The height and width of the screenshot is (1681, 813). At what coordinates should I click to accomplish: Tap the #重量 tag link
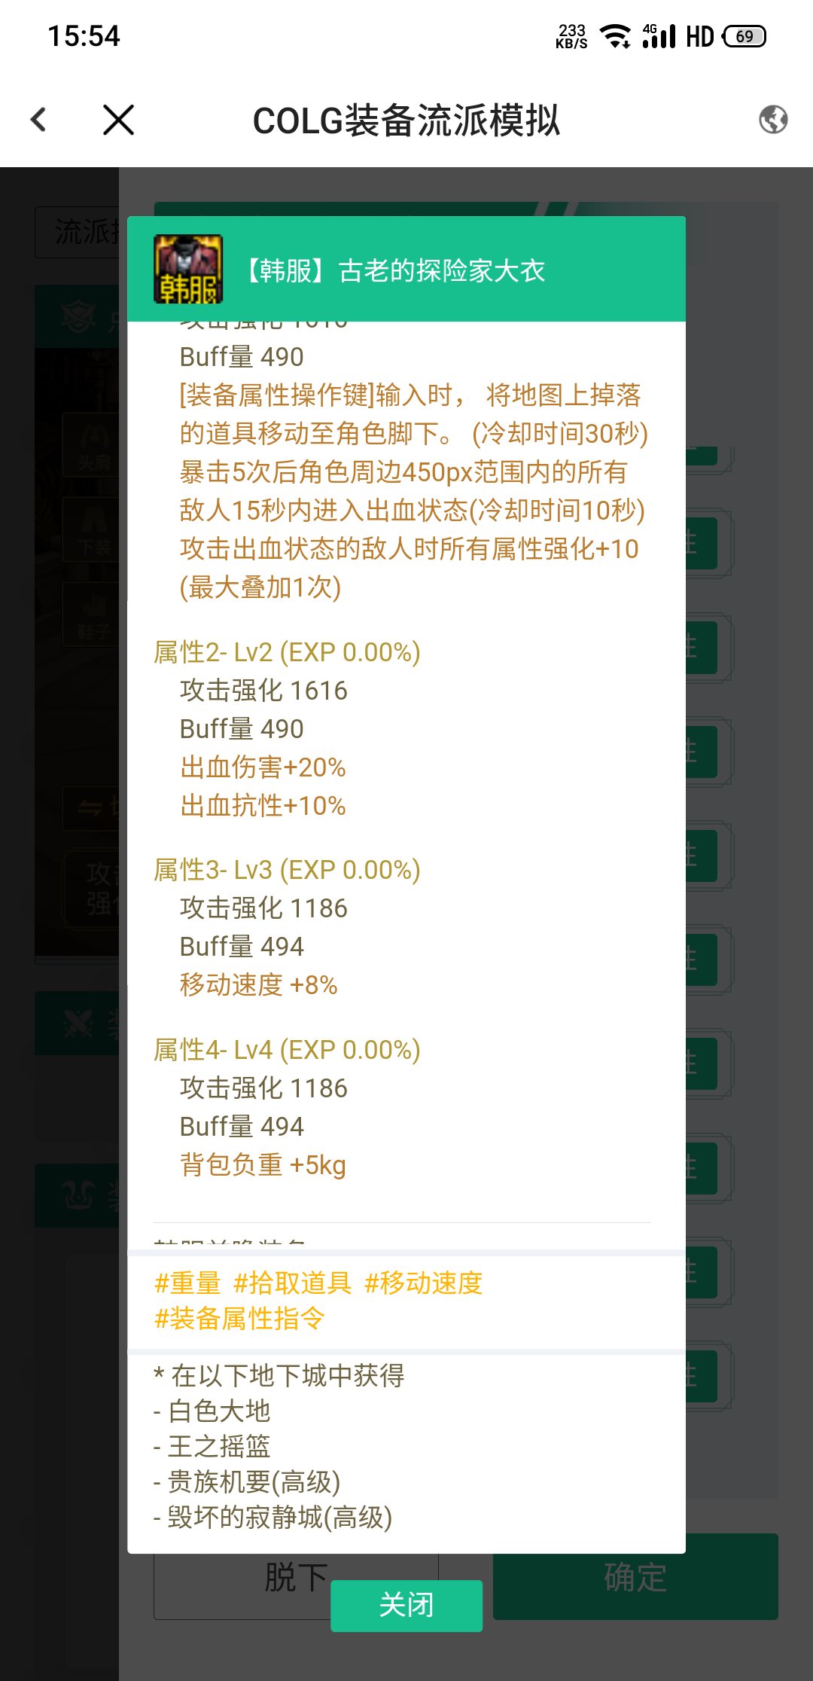187,1283
